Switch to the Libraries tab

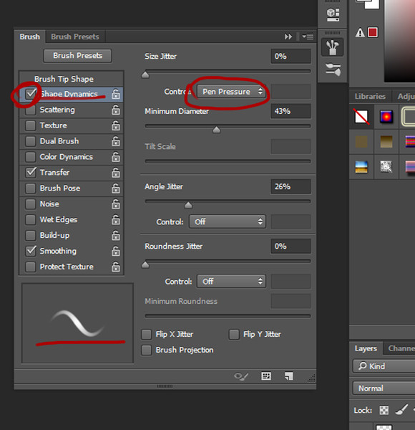tap(370, 96)
